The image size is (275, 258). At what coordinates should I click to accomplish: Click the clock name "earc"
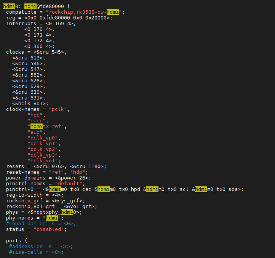(37, 121)
